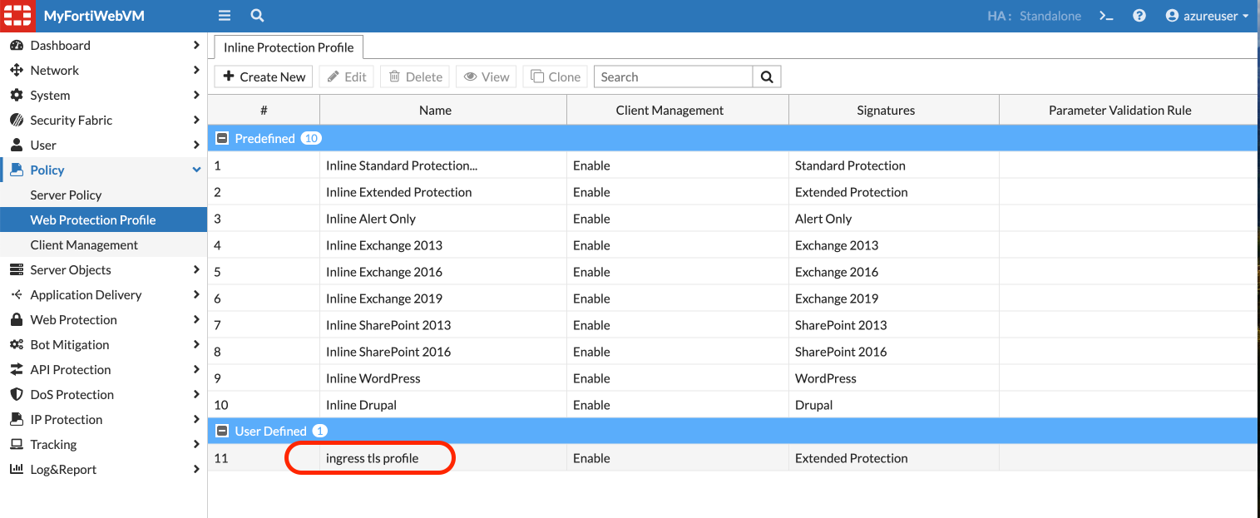The height and width of the screenshot is (518, 1260).
Task: Expand the Dashboard menu chevron
Action: click(x=196, y=46)
